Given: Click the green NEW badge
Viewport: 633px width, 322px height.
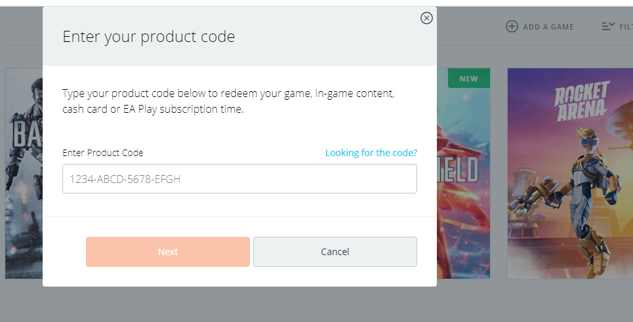Looking at the screenshot, I should [x=468, y=79].
